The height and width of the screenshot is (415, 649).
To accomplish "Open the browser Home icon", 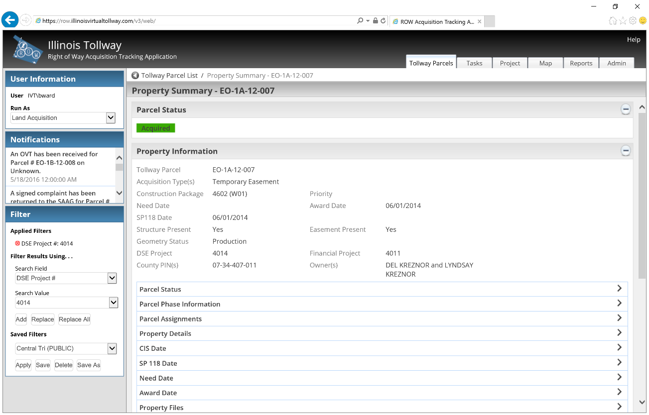I will click(613, 21).
